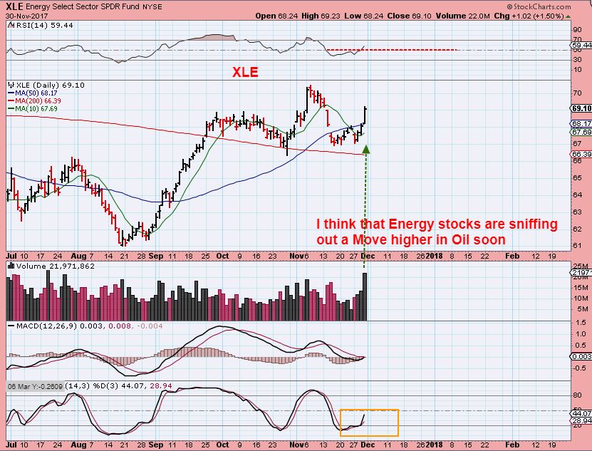
Task: Click the 68.17 blue MA tag on right axis
Action: 581,123
